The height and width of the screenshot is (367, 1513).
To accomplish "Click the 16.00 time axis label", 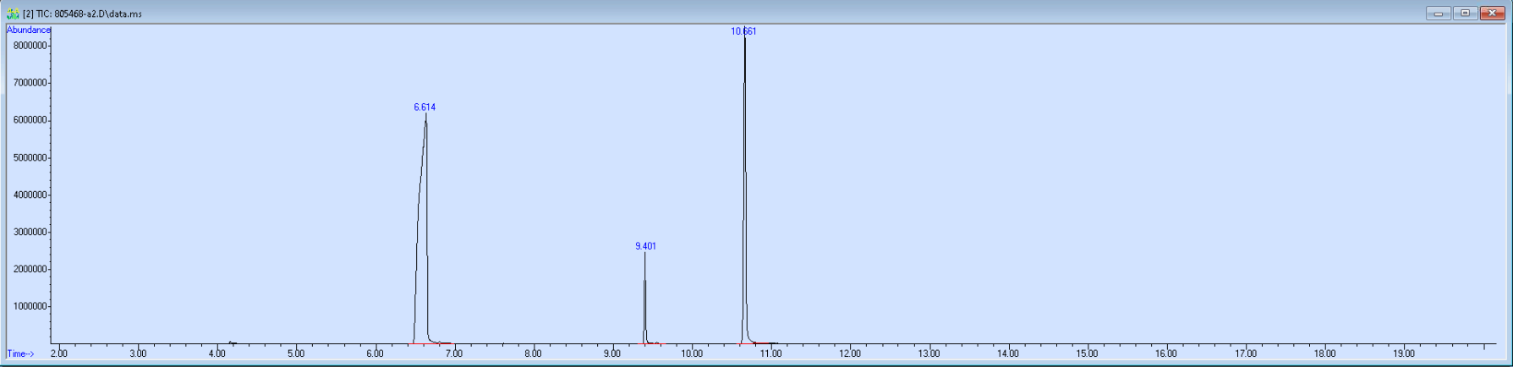I will click(1166, 353).
